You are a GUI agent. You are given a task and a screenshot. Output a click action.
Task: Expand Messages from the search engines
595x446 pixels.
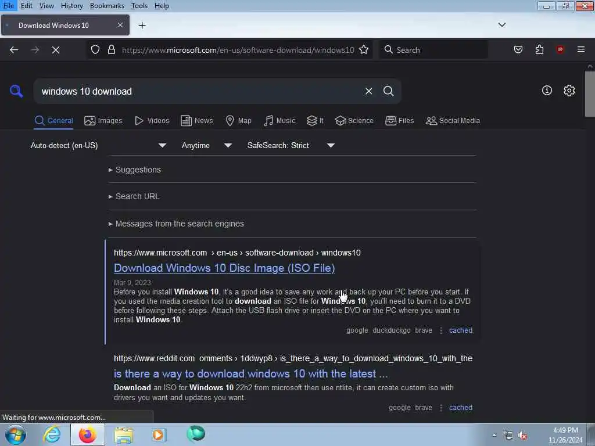click(176, 224)
